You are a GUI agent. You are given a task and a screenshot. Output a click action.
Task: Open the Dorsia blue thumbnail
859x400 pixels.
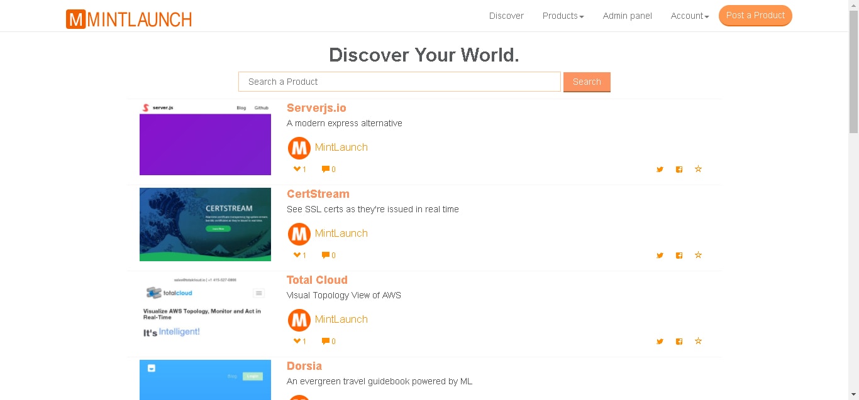click(205, 380)
